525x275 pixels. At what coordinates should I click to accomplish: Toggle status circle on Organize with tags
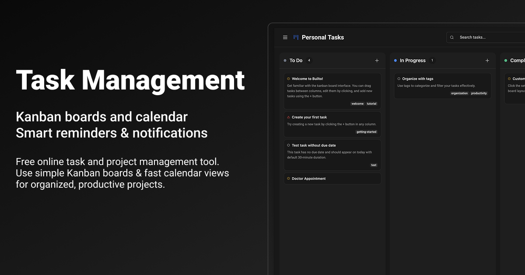click(399, 79)
